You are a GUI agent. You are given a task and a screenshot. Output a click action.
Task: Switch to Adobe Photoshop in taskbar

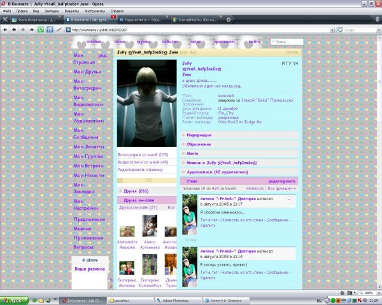(x=178, y=301)
